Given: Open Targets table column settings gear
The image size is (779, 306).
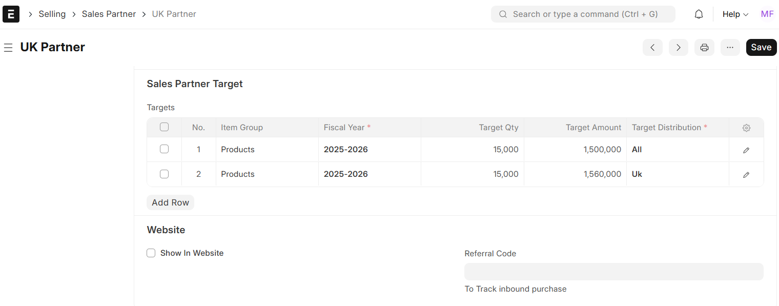Looking at the screenshot, I should coord(746,128).
